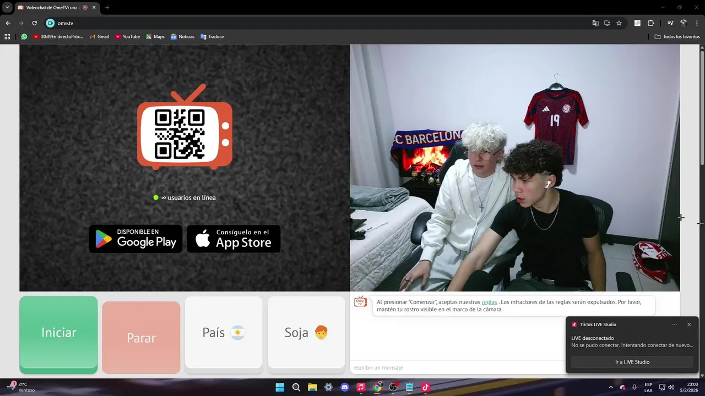
Task: Open network and volume quick settings
Action: pyautogui.click(x=666, y=387)
